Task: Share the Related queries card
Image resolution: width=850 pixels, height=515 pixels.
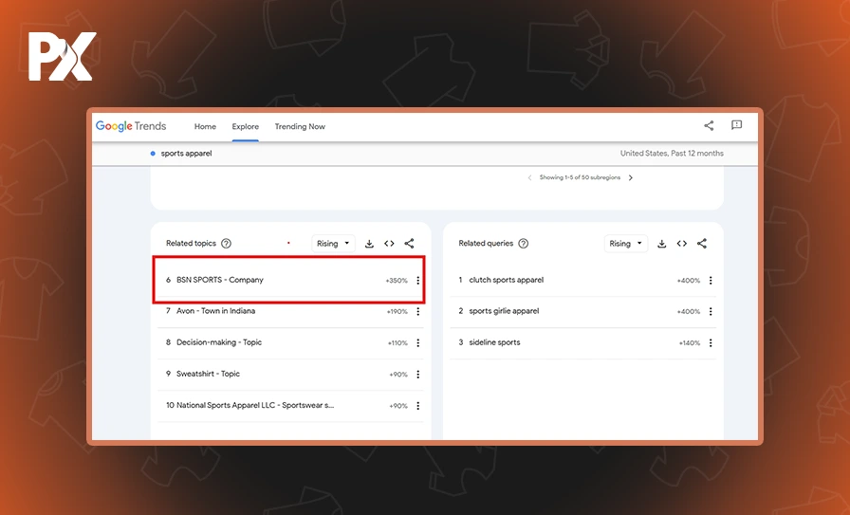Action: [x=702, y=244]
